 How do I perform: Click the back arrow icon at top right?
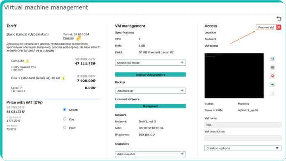pos(279,18)
